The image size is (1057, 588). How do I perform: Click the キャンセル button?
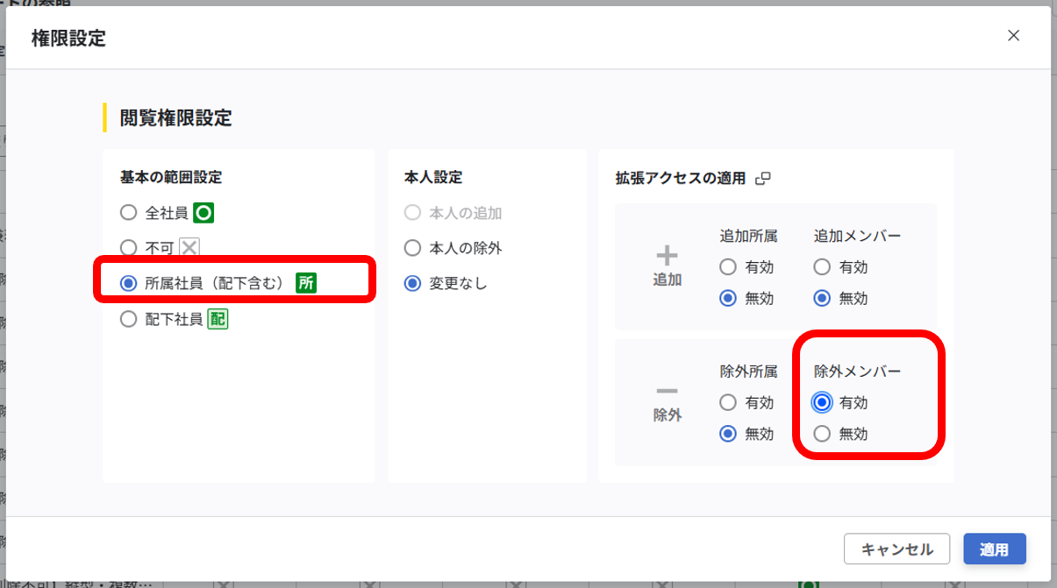(x=896, y=549)
